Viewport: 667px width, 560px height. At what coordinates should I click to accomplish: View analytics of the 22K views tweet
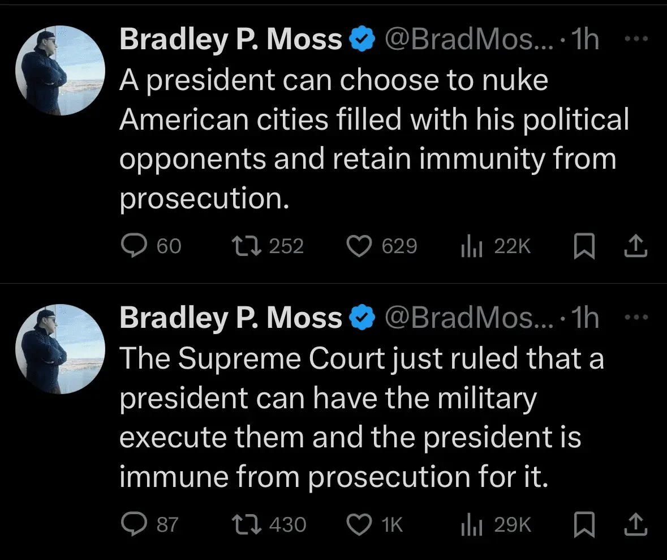tap(471, 246)
